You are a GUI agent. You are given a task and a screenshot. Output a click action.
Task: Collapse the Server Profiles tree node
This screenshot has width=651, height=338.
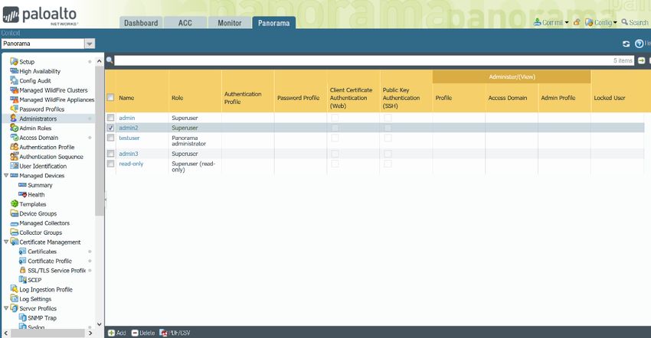(6, 308)
